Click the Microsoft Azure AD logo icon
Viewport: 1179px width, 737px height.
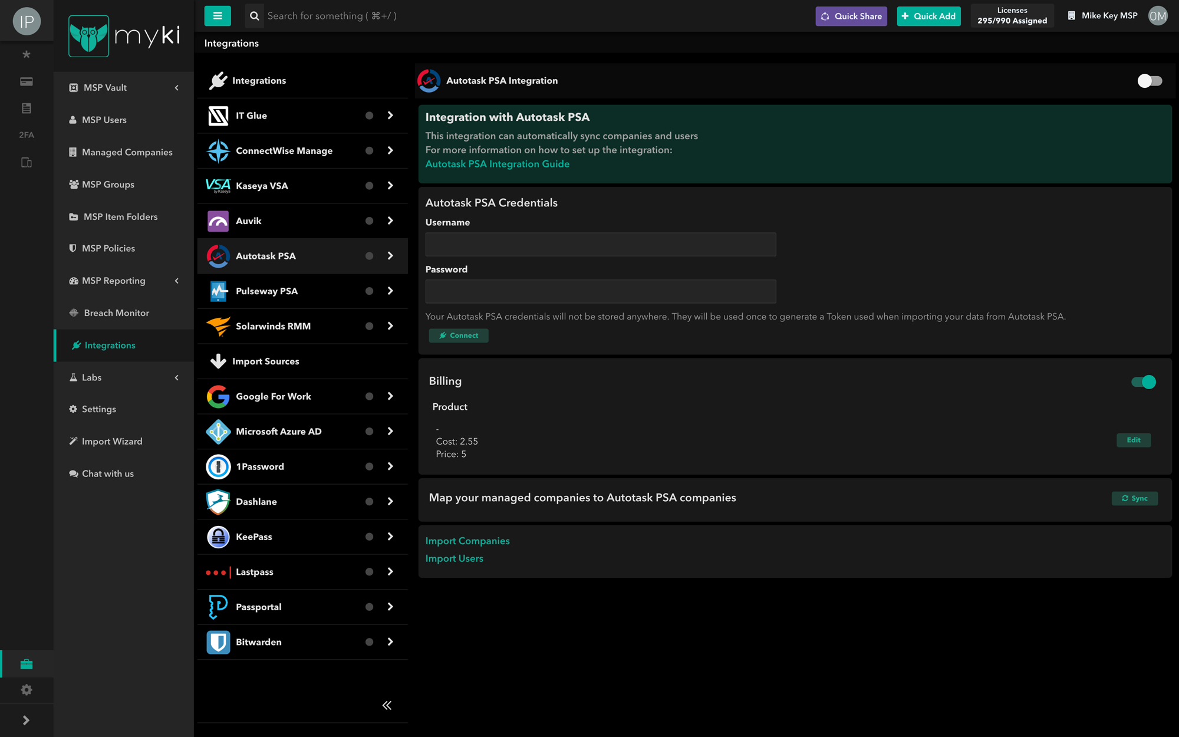pos(218,432)
